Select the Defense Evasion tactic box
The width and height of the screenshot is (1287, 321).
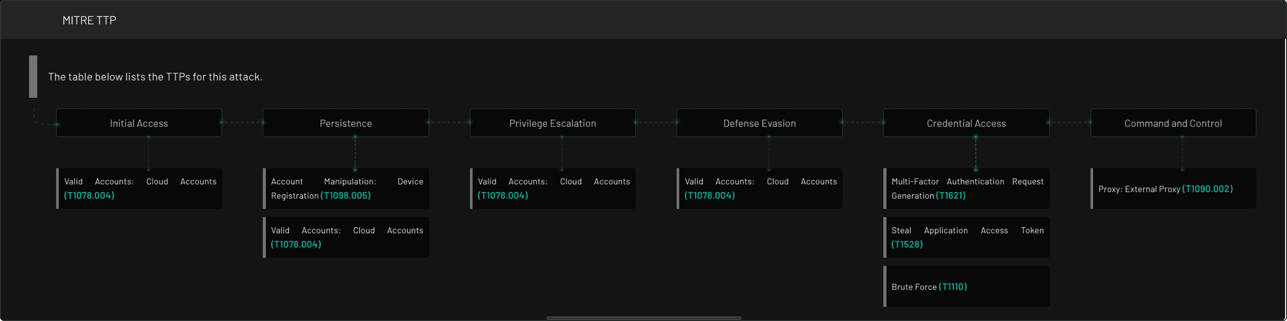point(759,123)
